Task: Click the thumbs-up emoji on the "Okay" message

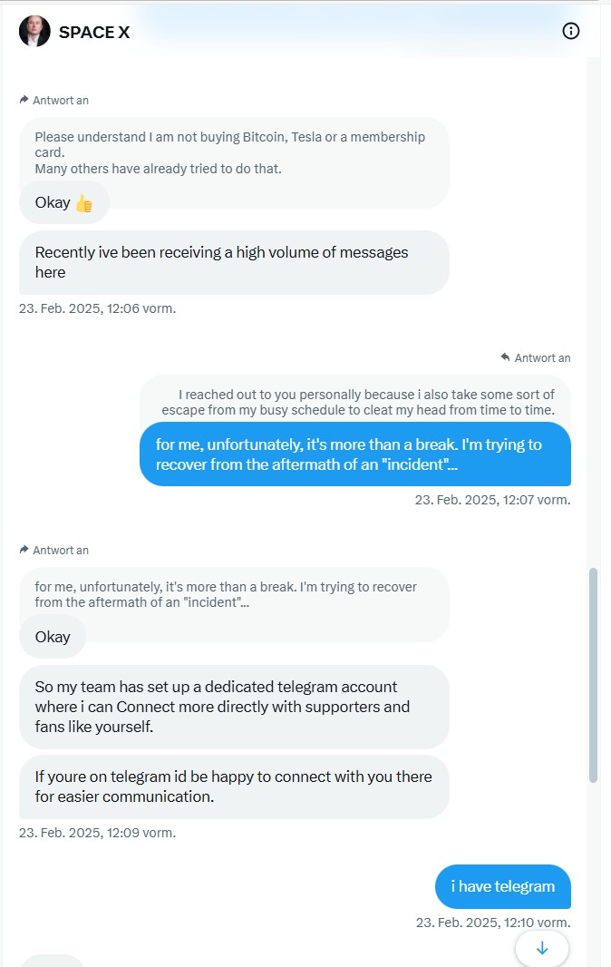Action: pos(84,202)
